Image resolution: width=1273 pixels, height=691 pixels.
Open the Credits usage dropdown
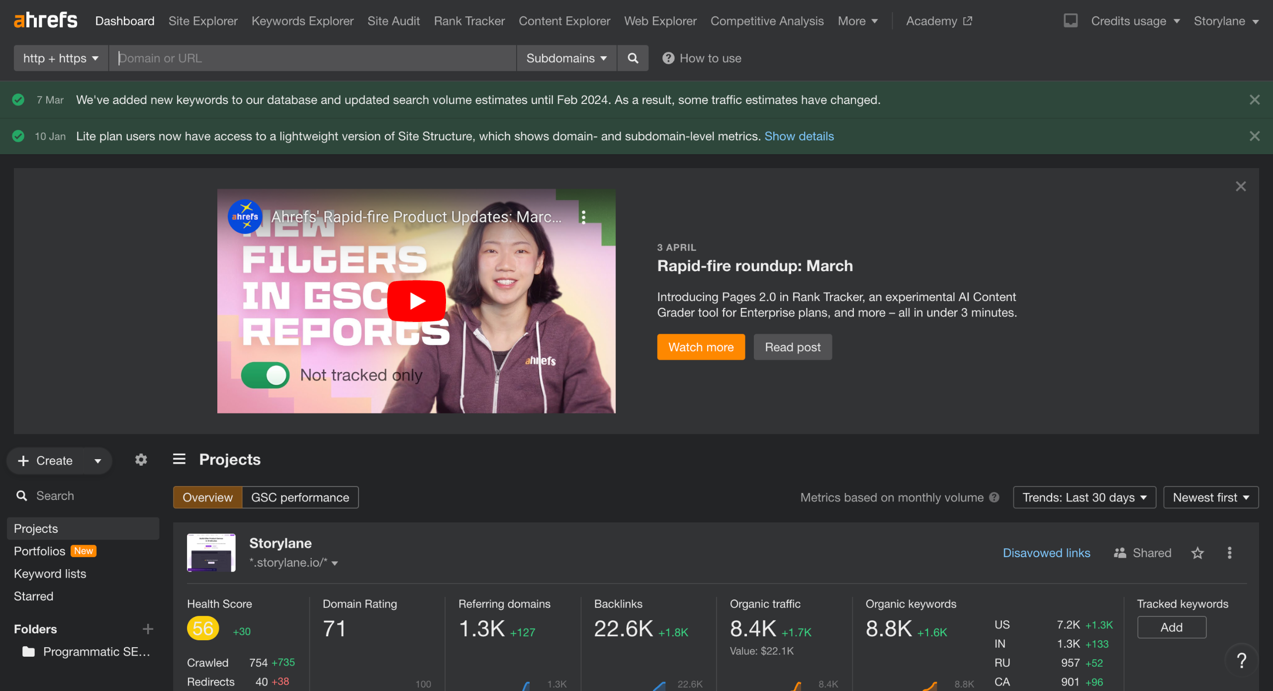point(1135,21)
